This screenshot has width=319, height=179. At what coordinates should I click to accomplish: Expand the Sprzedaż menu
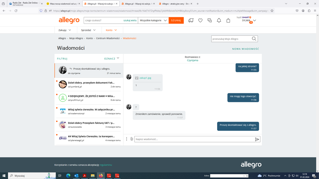tap(88, 30)
